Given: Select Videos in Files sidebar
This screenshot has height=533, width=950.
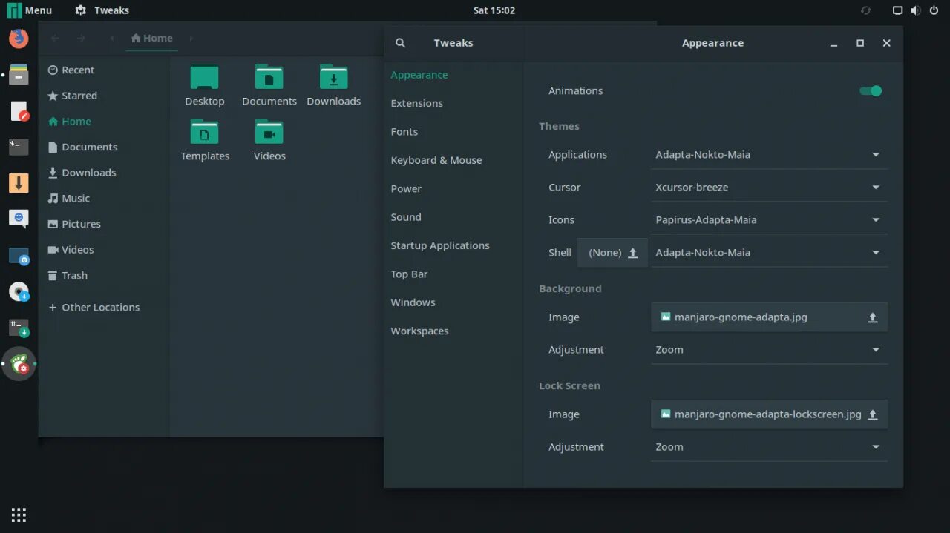Looking at the screenshot, I should pos(104,250).
